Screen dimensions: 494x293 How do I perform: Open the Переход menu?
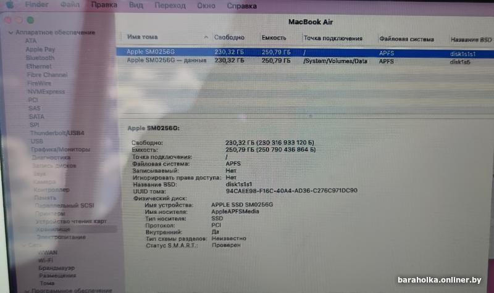pos(170,6)
